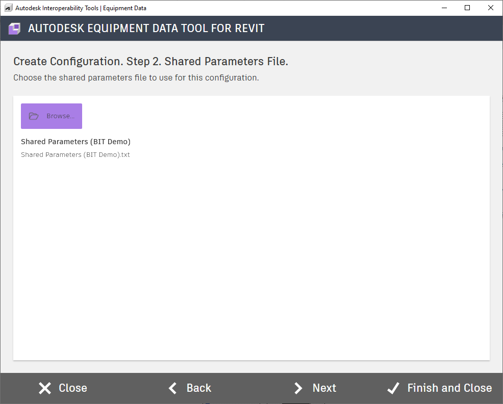The image size is (503, 404).
Task: Click the 'AUTODESK EQUIPMENT DATA TOOL FOR REVIT' banner title
Action: (x=146, y=29)
